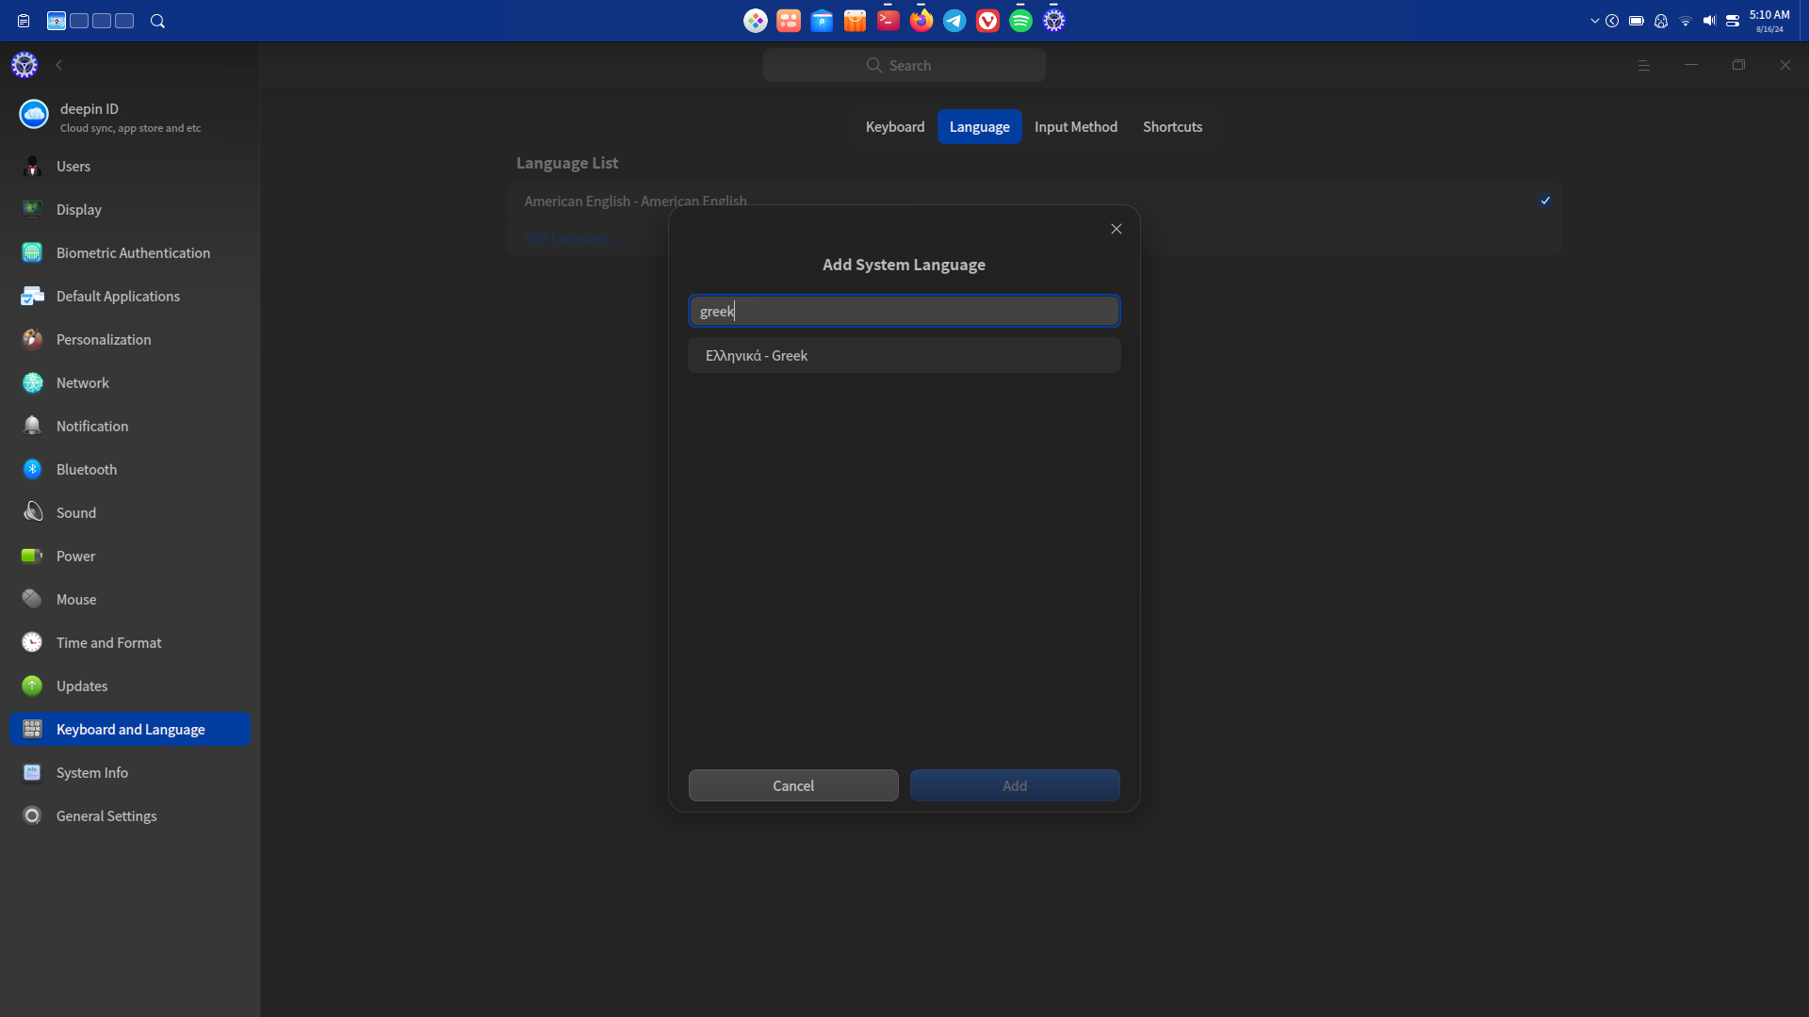
Task: Open deepin ID in the sidebar
Action: click(130, 117)
